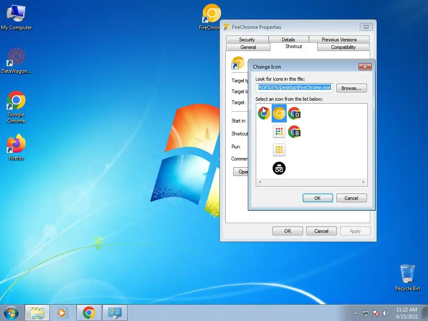Switch to the Previous Versions tab
Image resolution: width=428 pixels, height=321 pixels.
pos(339,40)
